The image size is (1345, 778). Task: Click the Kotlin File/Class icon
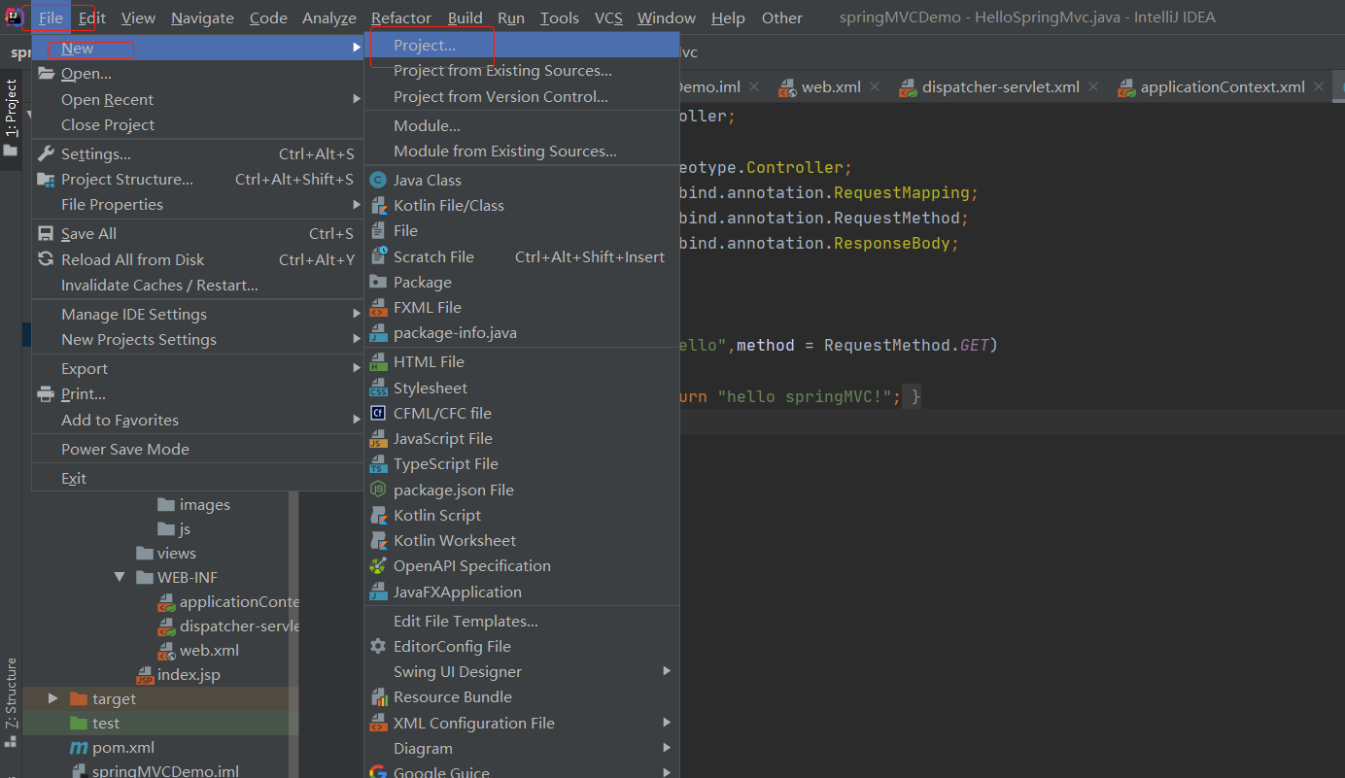point(378,205)
